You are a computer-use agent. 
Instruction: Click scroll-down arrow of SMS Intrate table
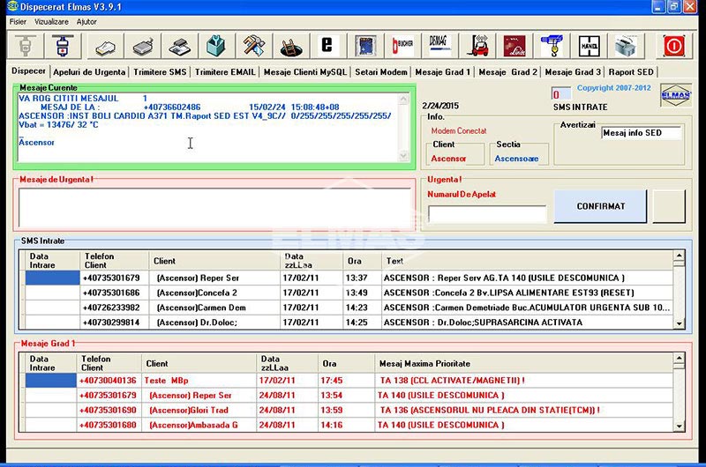(679, 323)
